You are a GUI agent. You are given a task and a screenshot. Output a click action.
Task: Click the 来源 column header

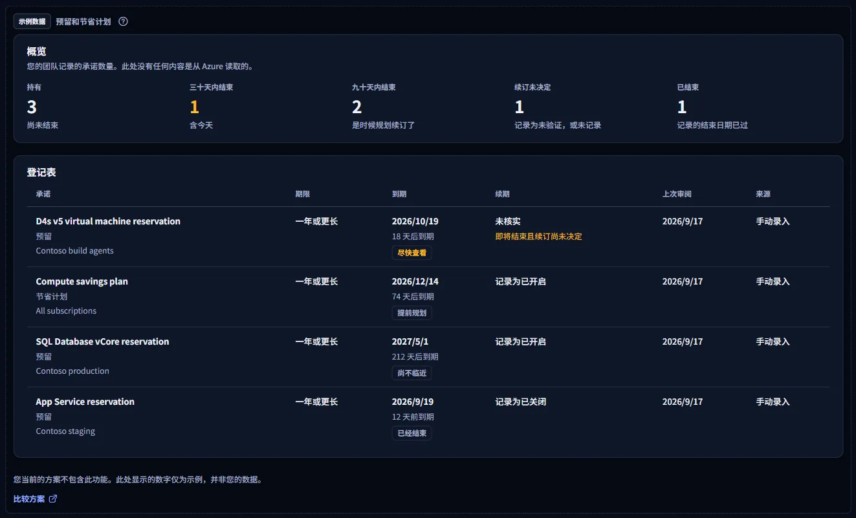763,194
